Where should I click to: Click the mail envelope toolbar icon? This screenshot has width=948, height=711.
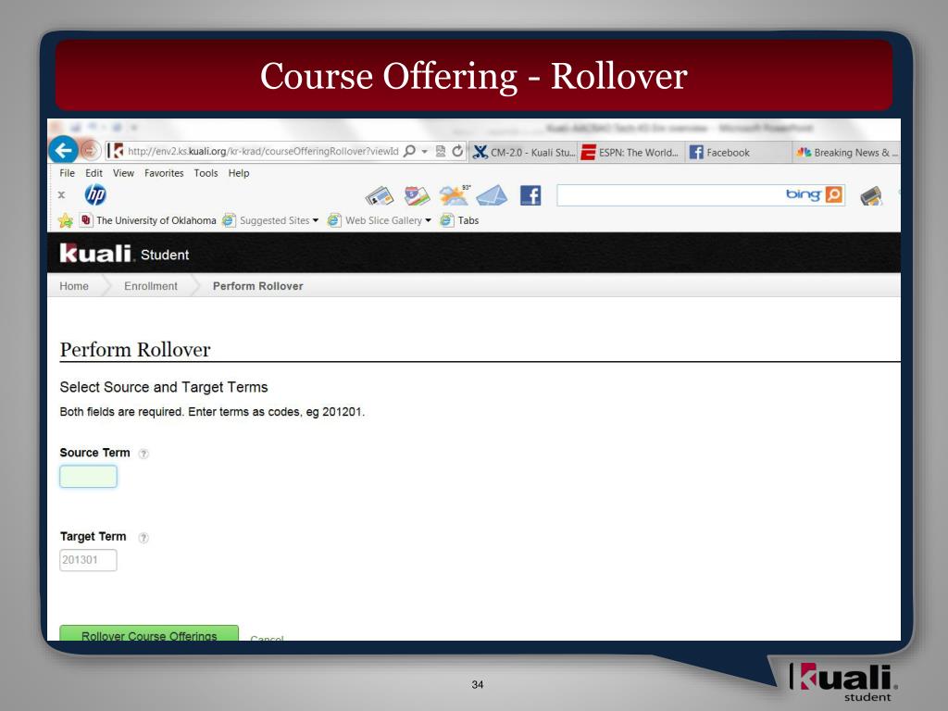[492, 195]
